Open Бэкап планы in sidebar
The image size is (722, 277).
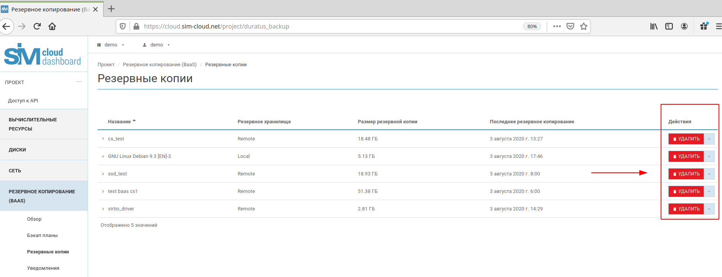(x=42, y=236)
